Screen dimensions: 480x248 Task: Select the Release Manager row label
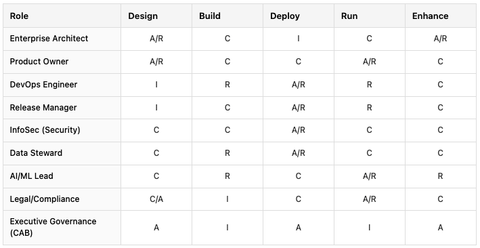point(43,108)
